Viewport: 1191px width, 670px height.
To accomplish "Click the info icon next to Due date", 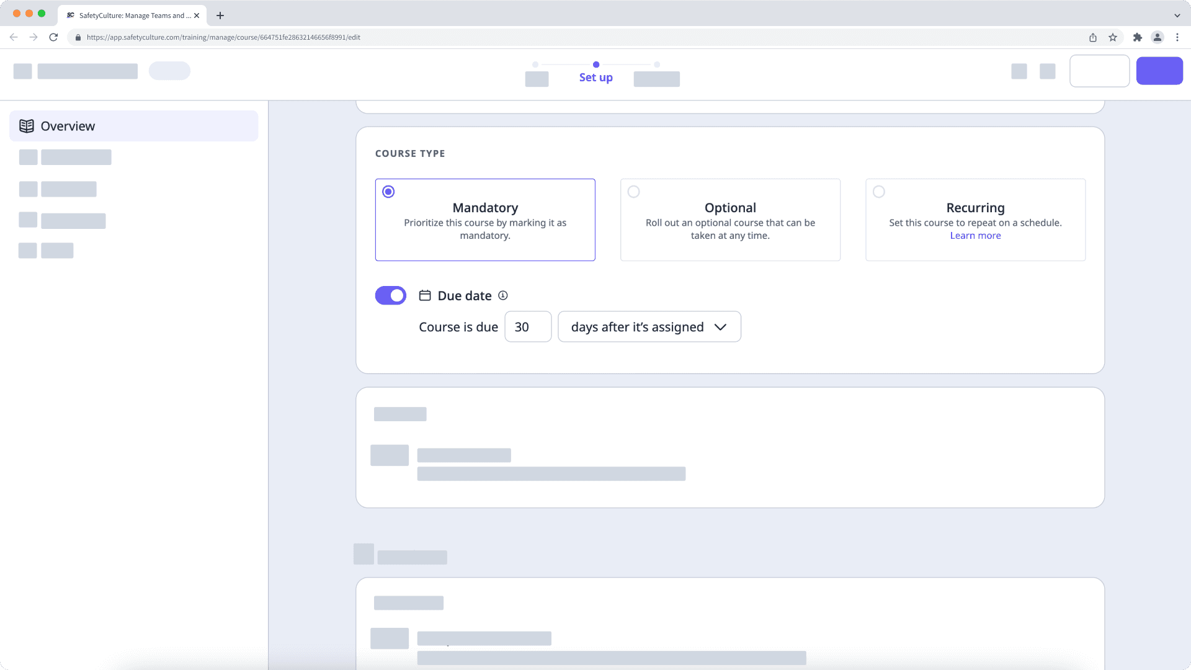I will 502,296.
